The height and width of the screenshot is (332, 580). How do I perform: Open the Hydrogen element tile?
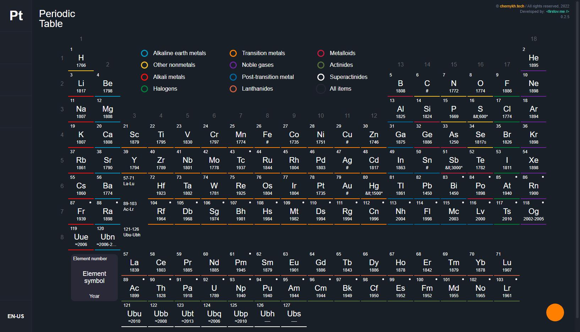point(81,58)
